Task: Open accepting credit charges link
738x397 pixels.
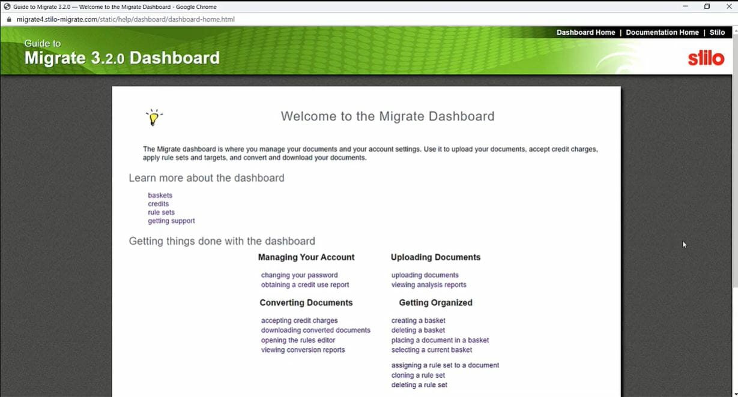Action: [299, 321]
